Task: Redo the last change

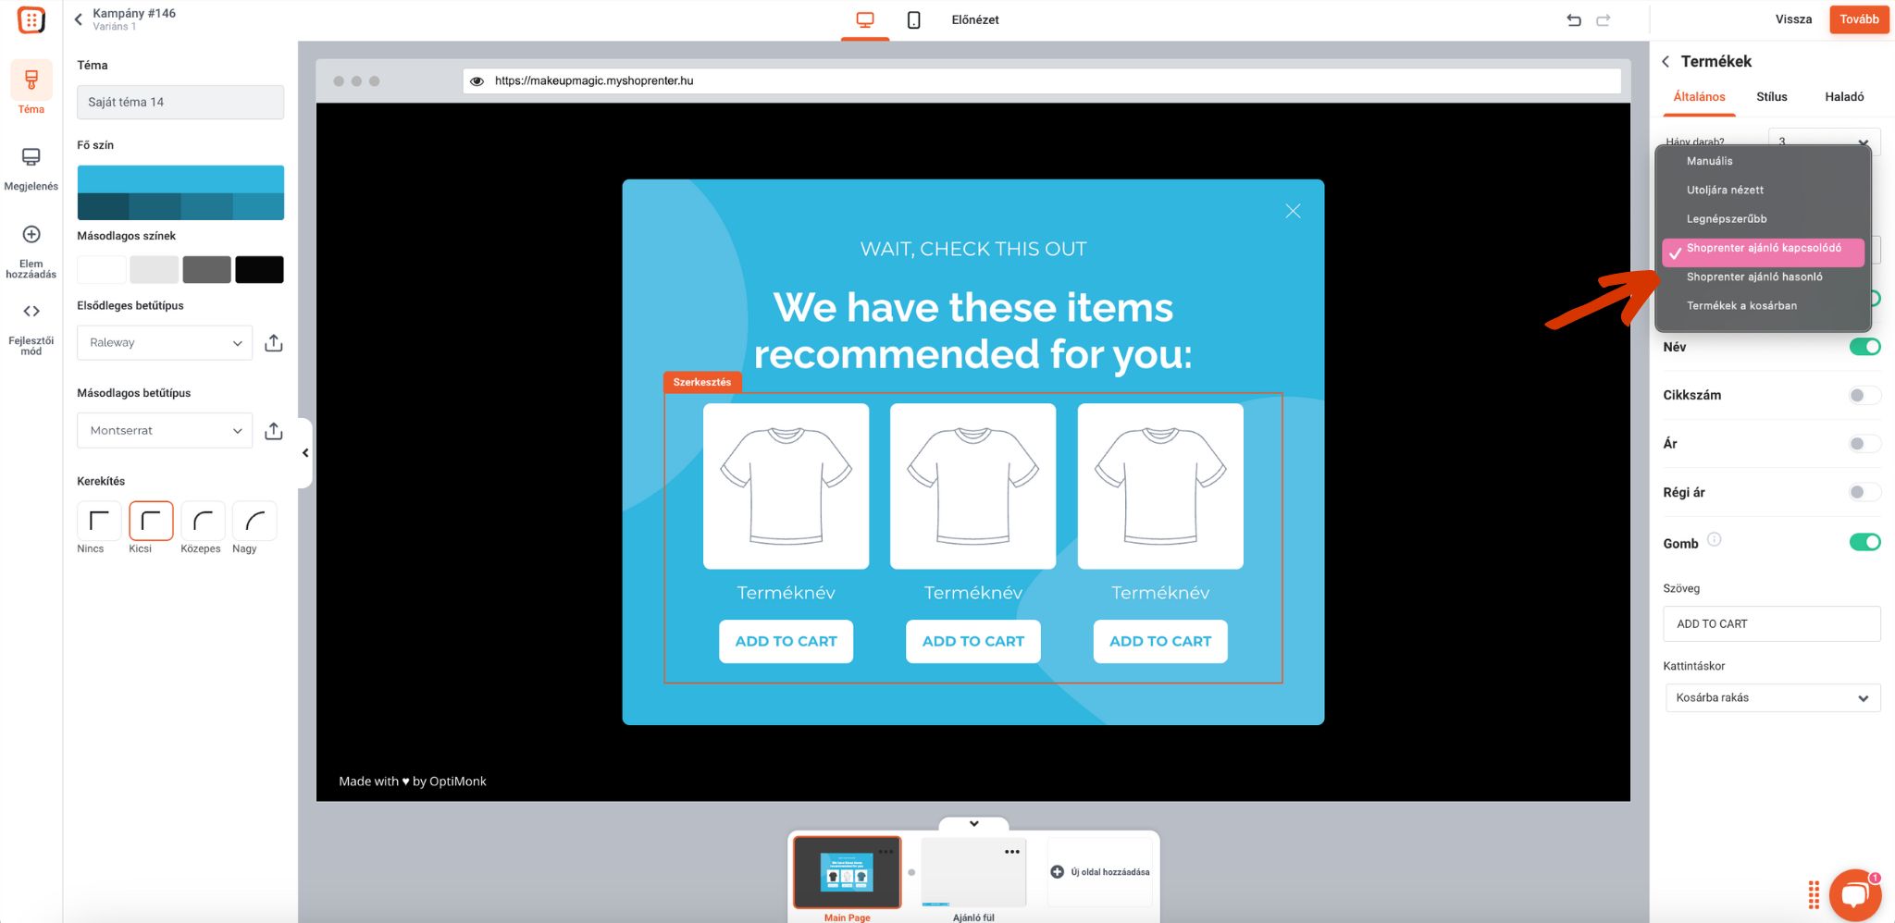Action: 1604,19
